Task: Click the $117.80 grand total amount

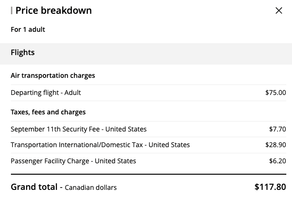Action: coord(270,187)
